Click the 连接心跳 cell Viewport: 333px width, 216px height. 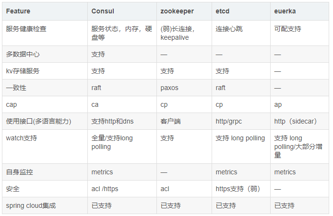coord(229,29)
